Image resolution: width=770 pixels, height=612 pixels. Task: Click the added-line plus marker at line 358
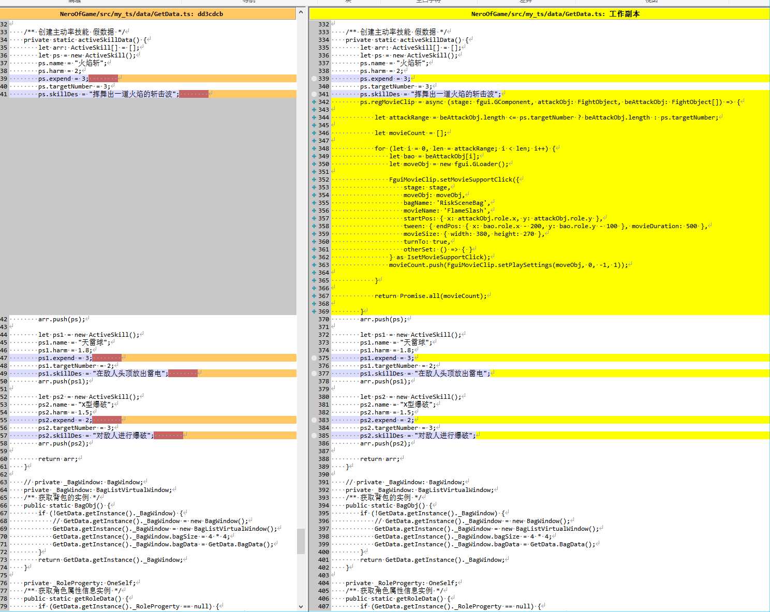point(314,226)
